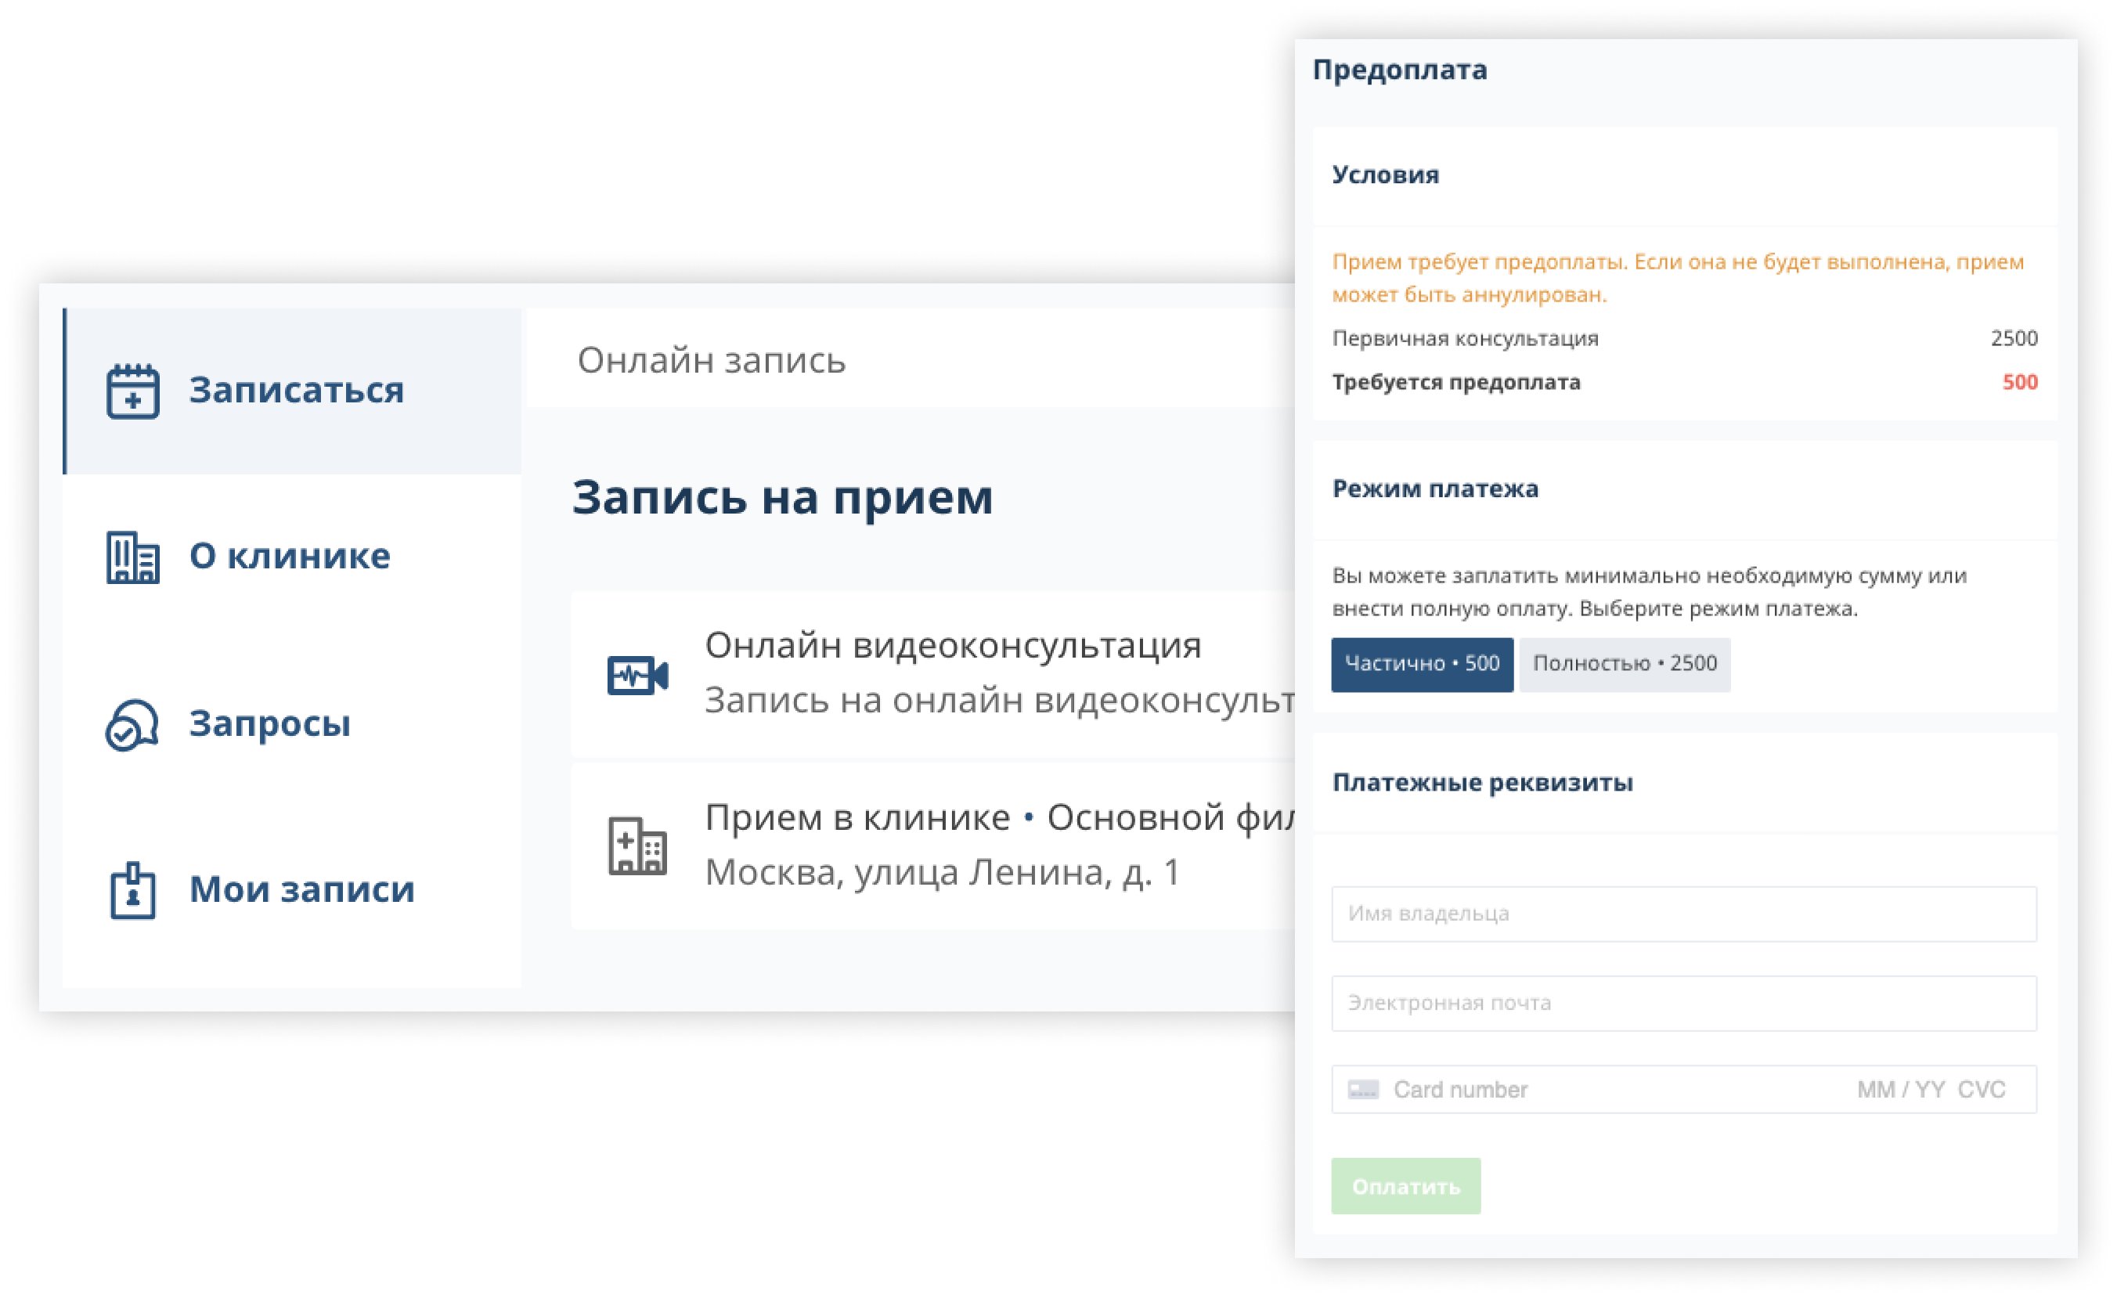This screenshot has height=1298, width=2117.
Task: Open the Запросы section
Action: [x=269, y=724]
